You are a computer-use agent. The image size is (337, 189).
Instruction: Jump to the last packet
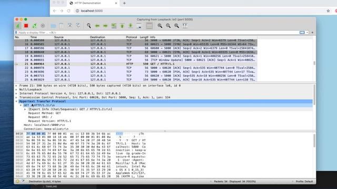(131, 26)
